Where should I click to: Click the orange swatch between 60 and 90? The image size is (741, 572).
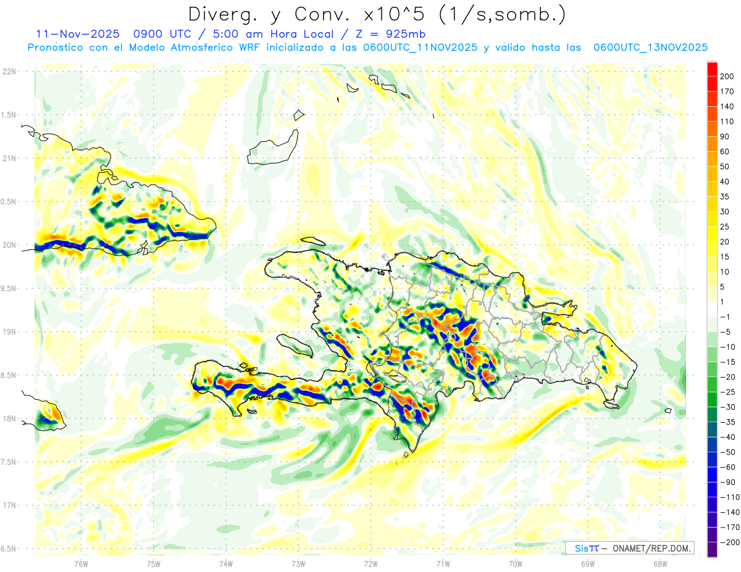(712, 144)
